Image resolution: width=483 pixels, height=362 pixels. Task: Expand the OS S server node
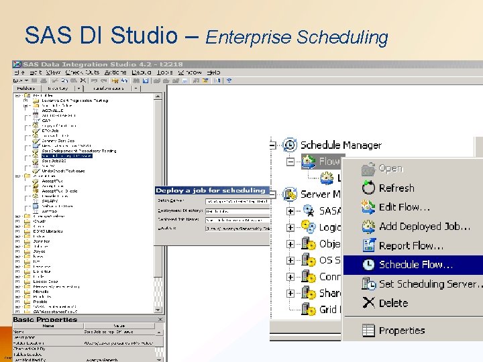(290, 260)
